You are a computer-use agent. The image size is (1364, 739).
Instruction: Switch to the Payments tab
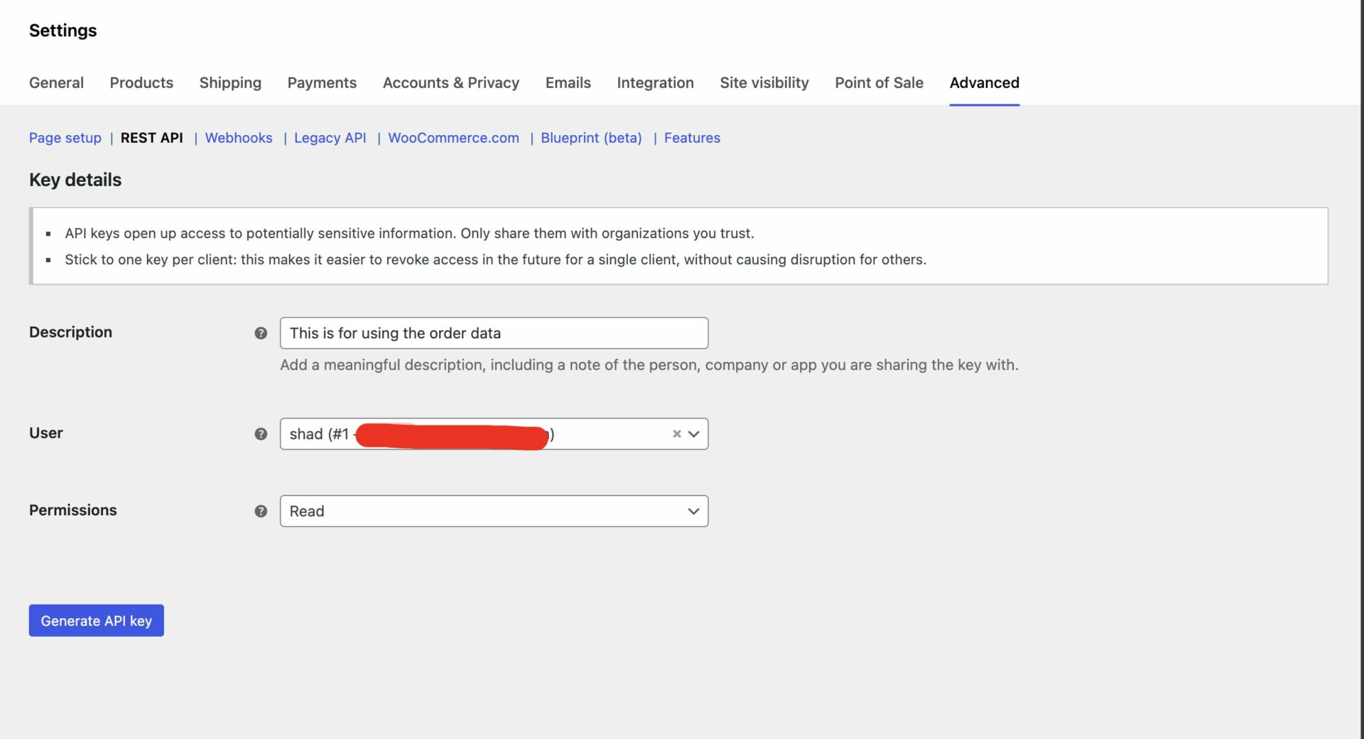[322, 82]
